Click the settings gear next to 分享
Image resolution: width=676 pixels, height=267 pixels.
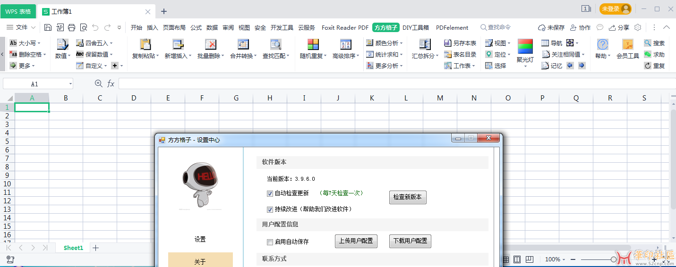(638, 27)
